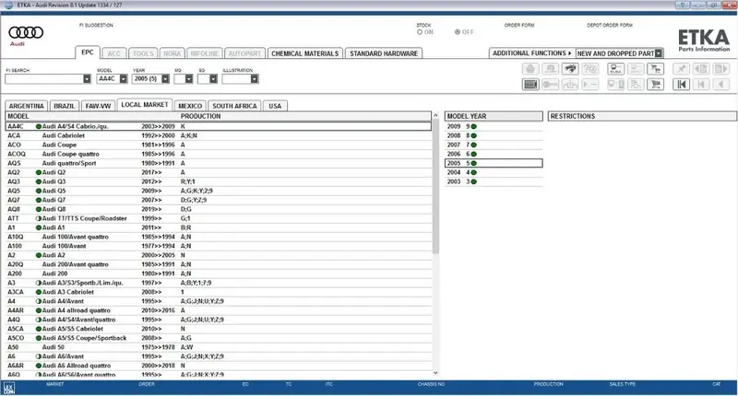Click the arrow dash icon
The height and width of the screenshot is (396, 738).
pyautogui.click(x=589, y=85)
